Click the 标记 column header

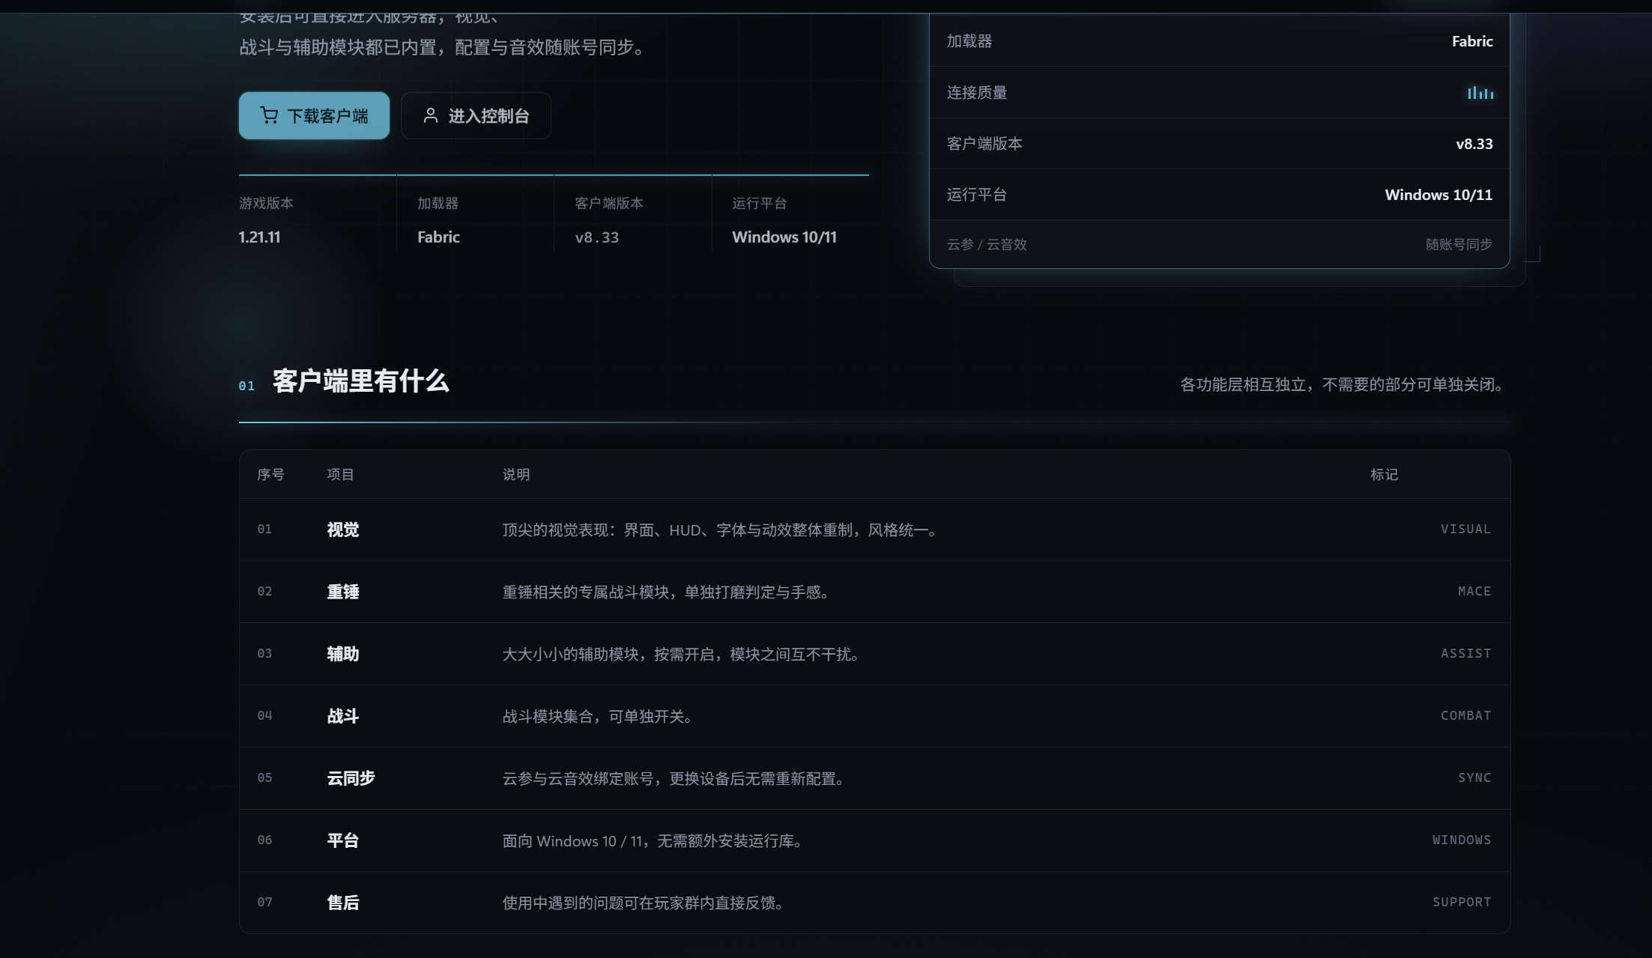pyautogui.click(x=1384, y=474)
